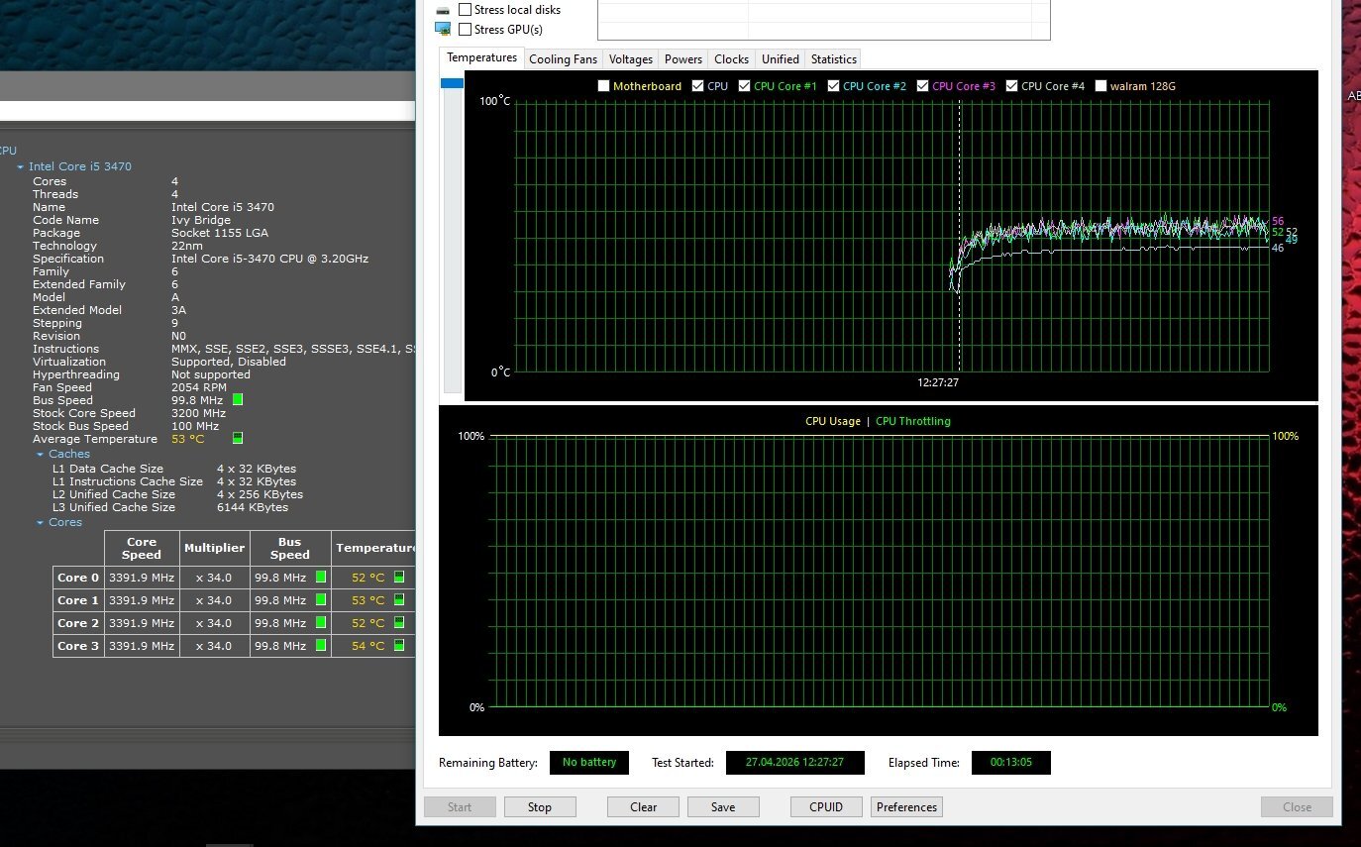Collapse the Intel Core i5 3470 tree node

pyautogui.click(x=21, y=167)
